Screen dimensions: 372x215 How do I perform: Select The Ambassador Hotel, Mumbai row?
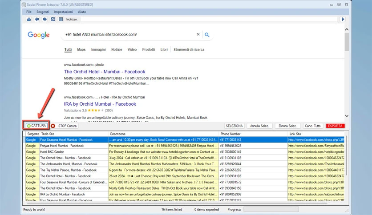pyautogui.click(x=185, y=164)
